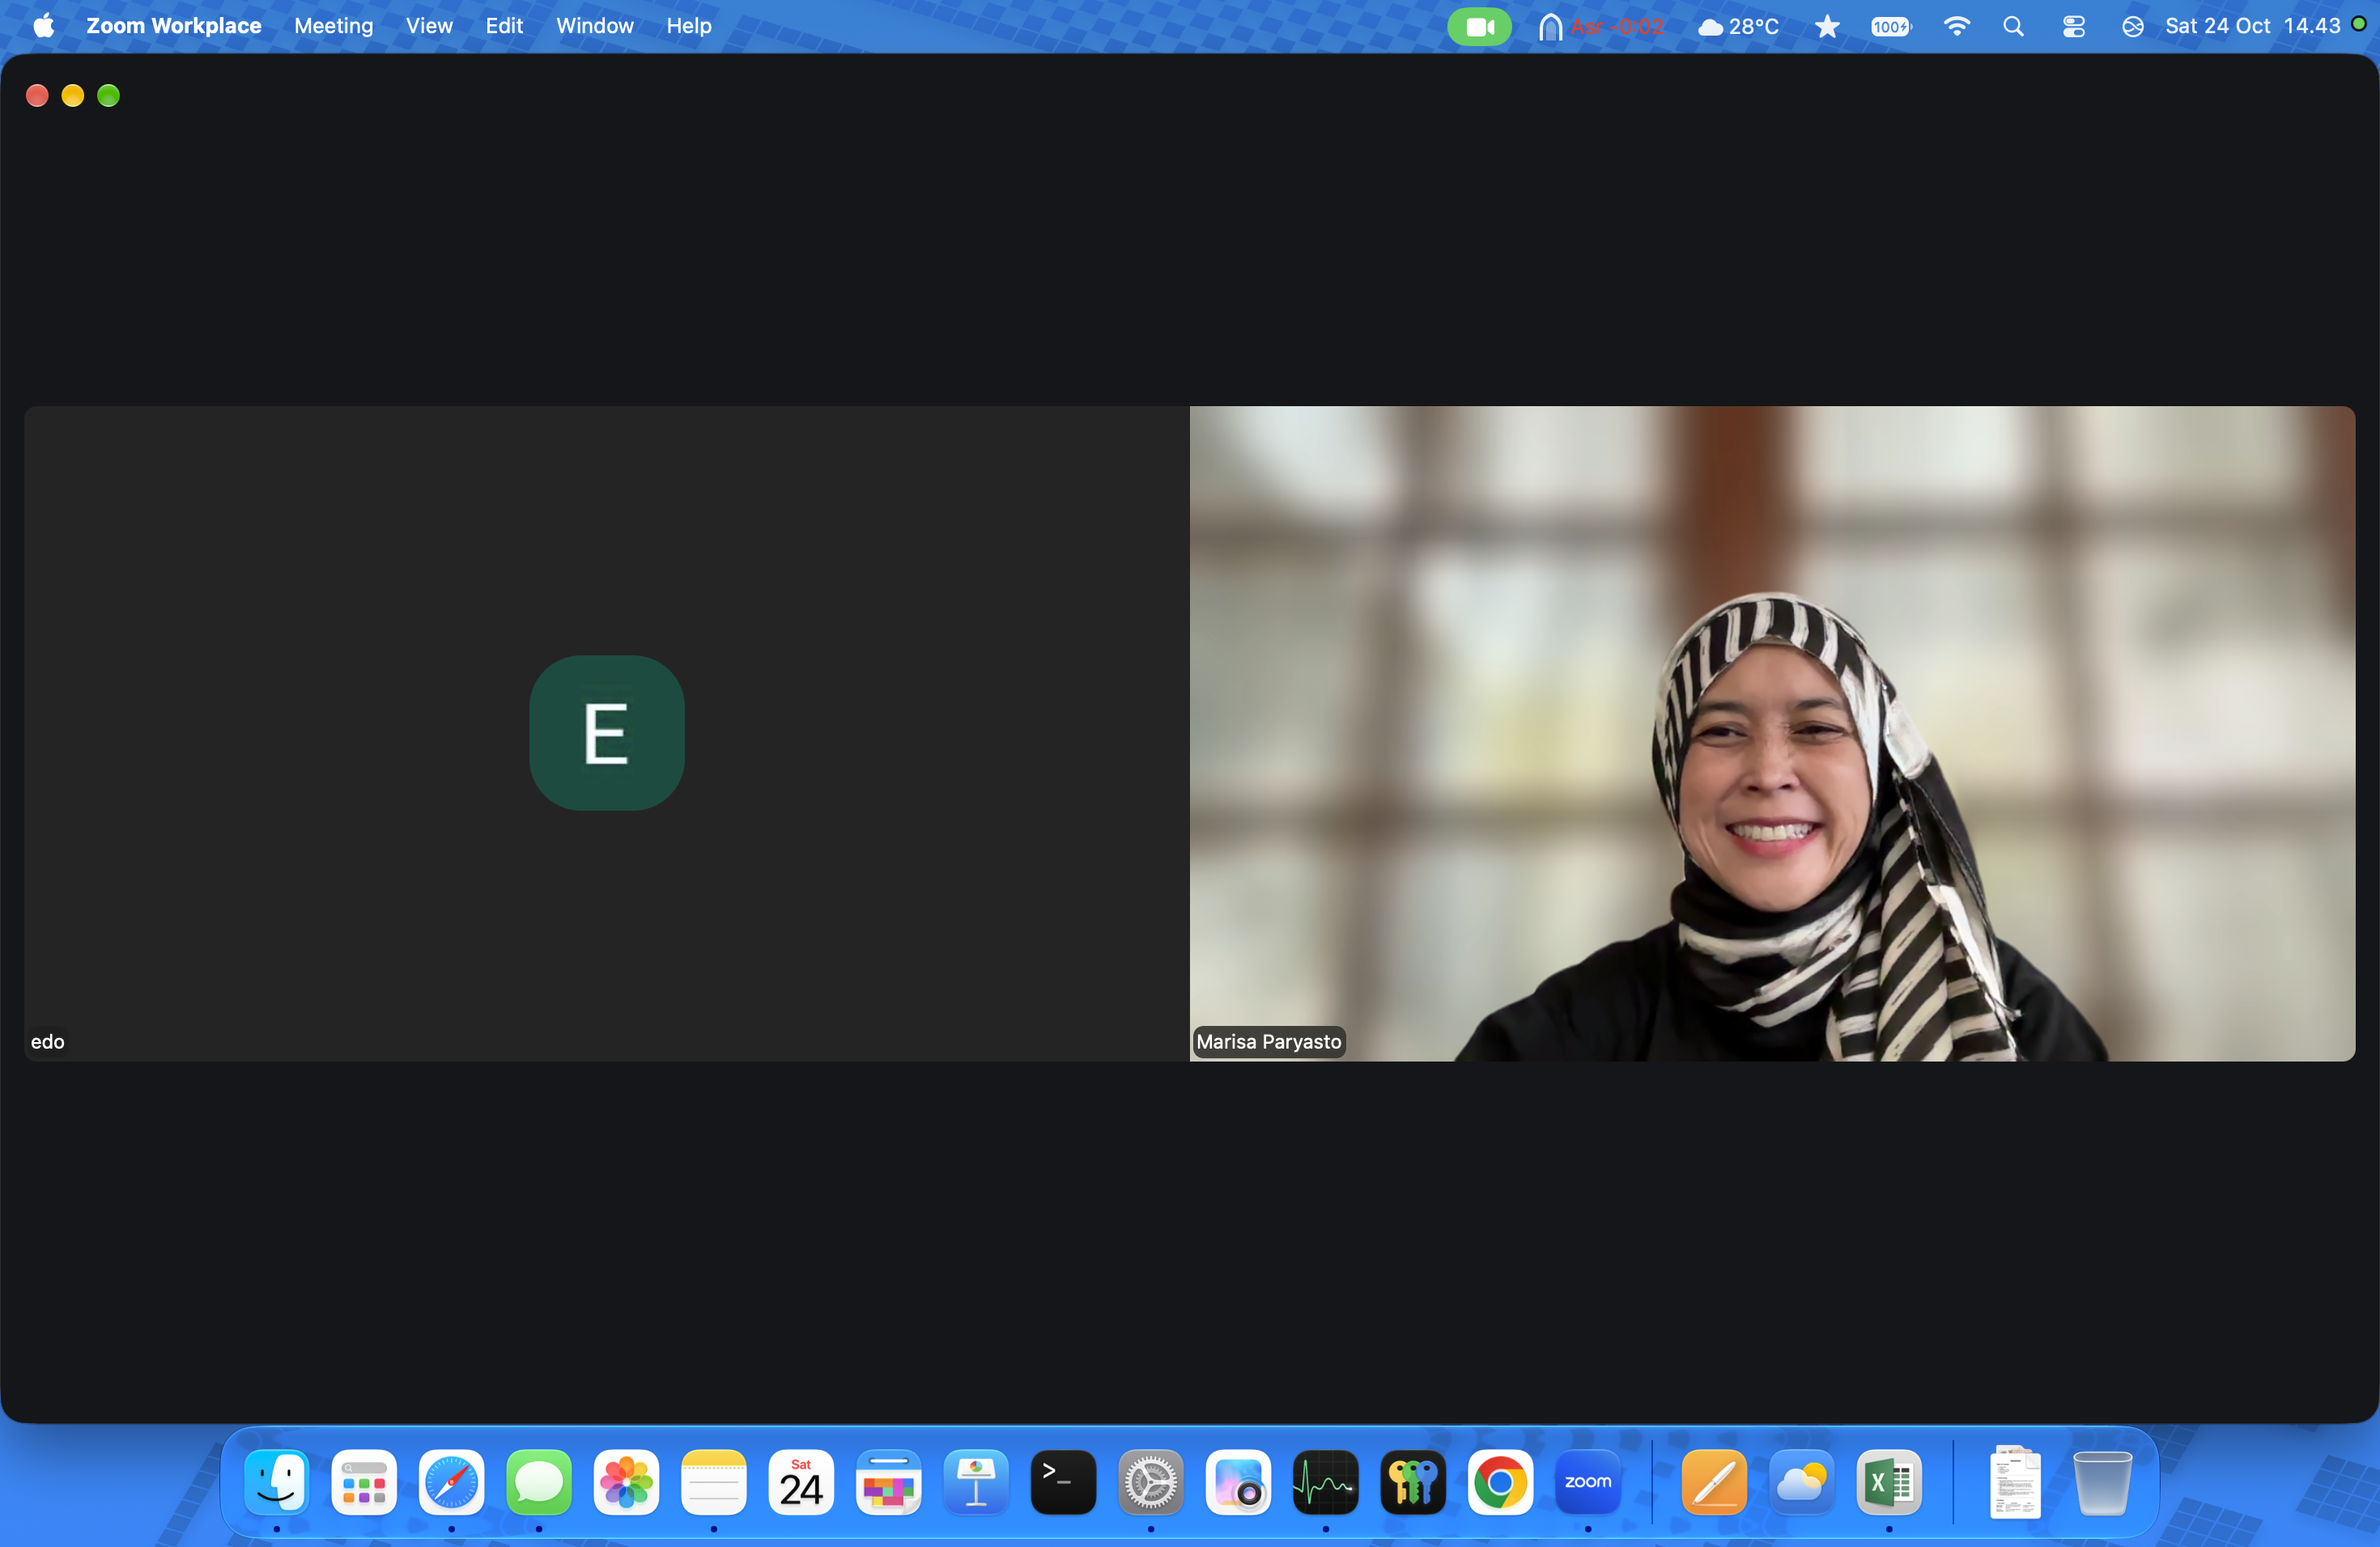
Task: Open the document stack in Dock
Action: (x=2015, y=1481)
